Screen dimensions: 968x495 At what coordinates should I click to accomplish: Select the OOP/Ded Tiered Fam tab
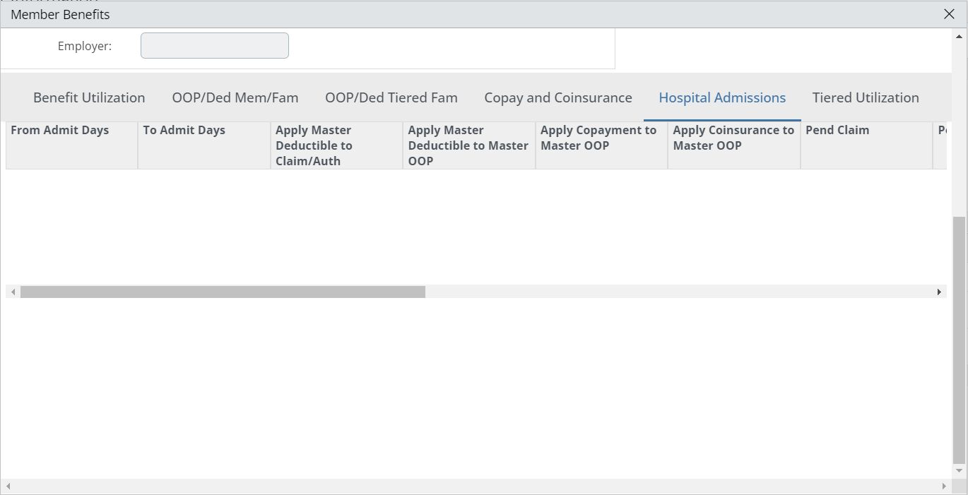point(391,98)
